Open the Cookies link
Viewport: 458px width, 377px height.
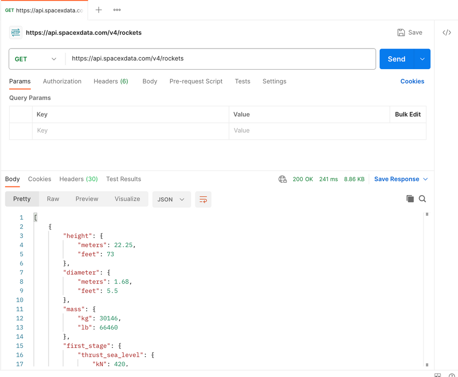click(412, 81)
